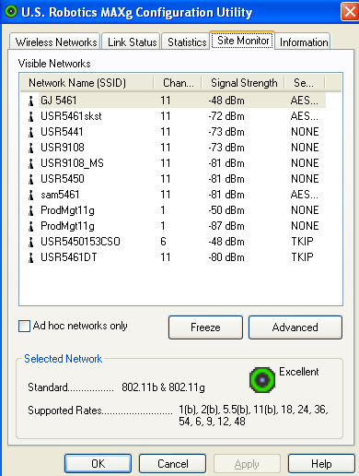Close the configuration utility window
The height and width of the screenshot is (476, 359).
(350, 12)
